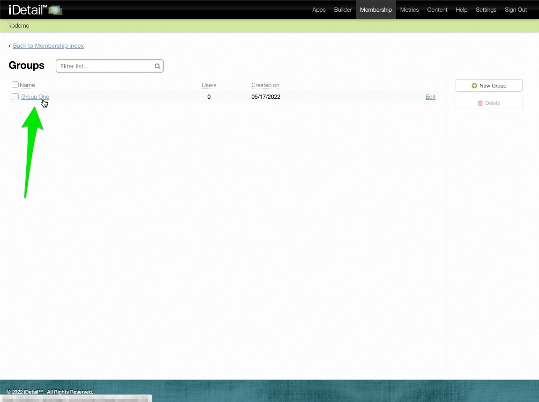Click the Groups page heading

(26, 65)
